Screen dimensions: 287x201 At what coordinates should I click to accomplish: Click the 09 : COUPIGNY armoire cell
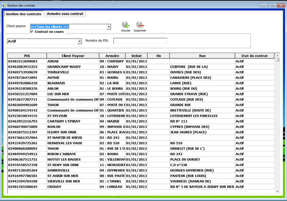click(112, 61)
